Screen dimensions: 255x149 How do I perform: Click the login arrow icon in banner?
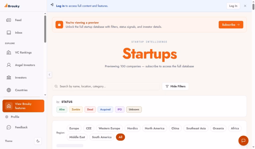click(x=52, y=5)
